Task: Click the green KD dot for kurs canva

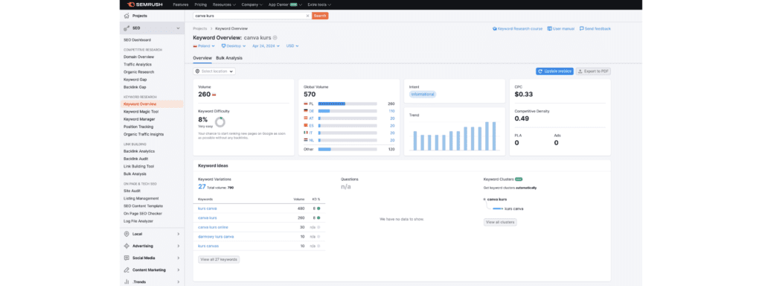Action: click(318, 209)
